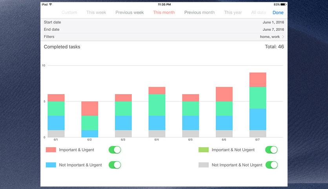Click the blue Not Important & Urgent swatch
Image resolution: width=328 pixels, height=189 pixels.
(x=51, y=165)
